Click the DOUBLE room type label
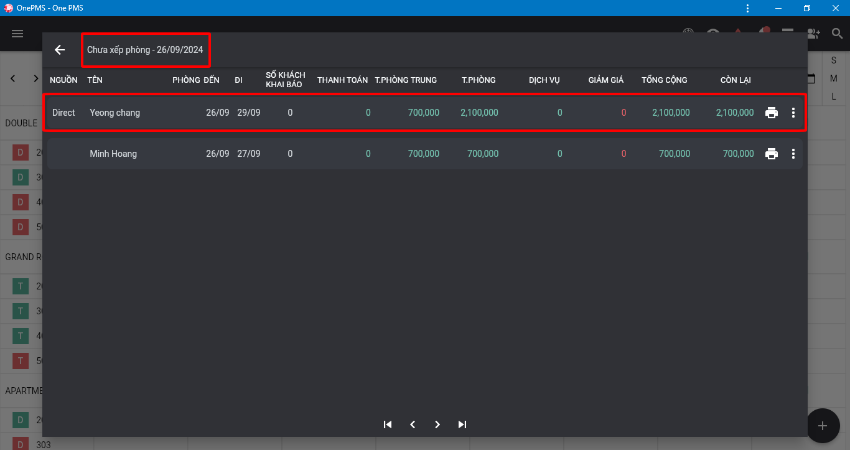850x450 pixels. pyautogui.click(x=21, y=123)
